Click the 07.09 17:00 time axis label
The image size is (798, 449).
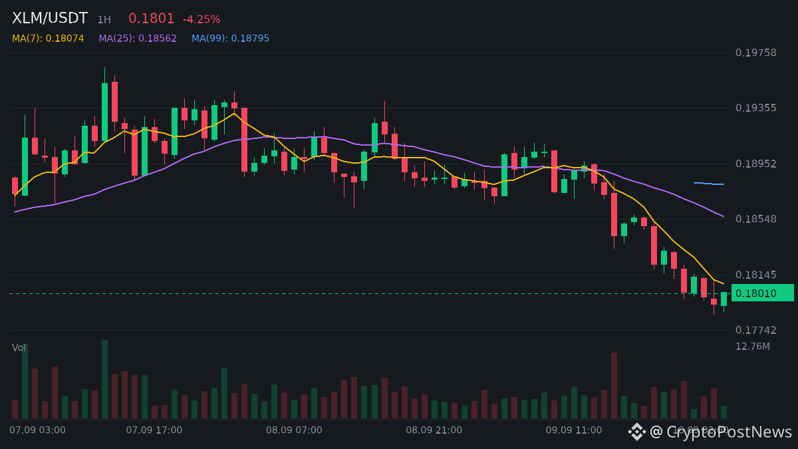154,430
